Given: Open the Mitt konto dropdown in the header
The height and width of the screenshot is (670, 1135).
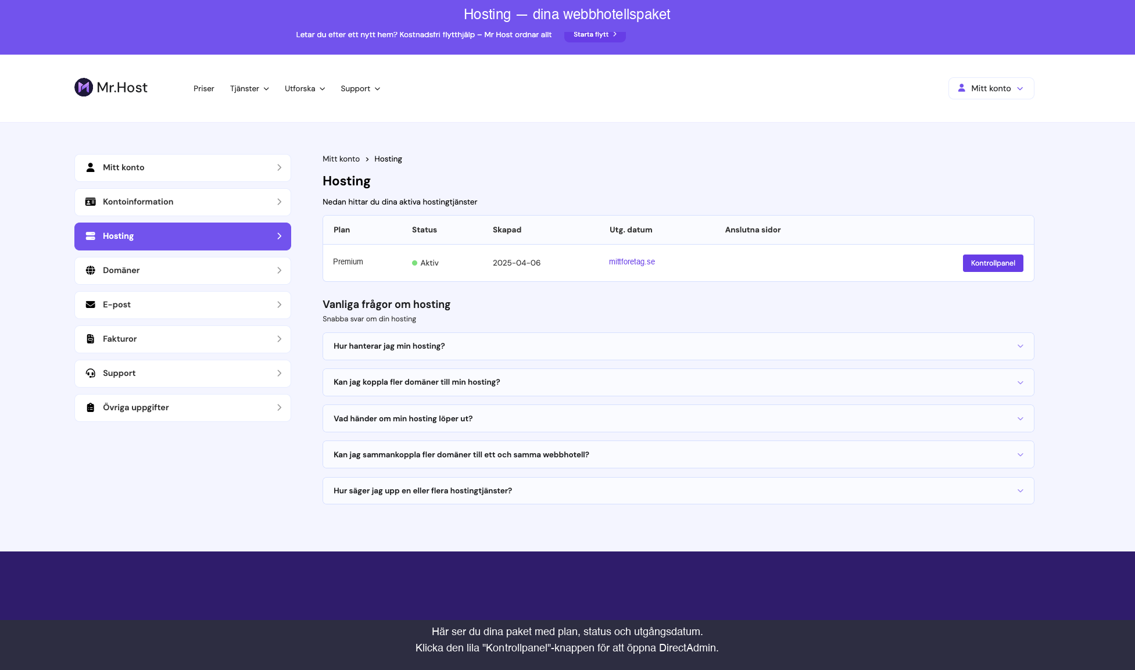Looking at the screenshot, I should 991,88.
